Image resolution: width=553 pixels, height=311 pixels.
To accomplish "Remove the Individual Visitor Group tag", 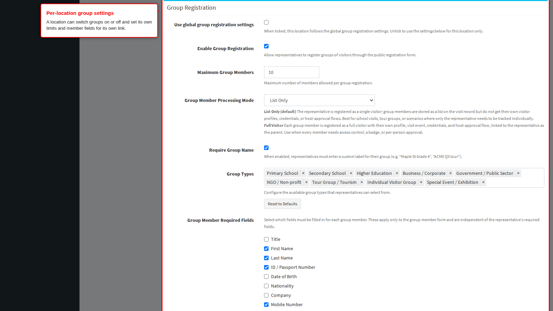I will [421, 182].
